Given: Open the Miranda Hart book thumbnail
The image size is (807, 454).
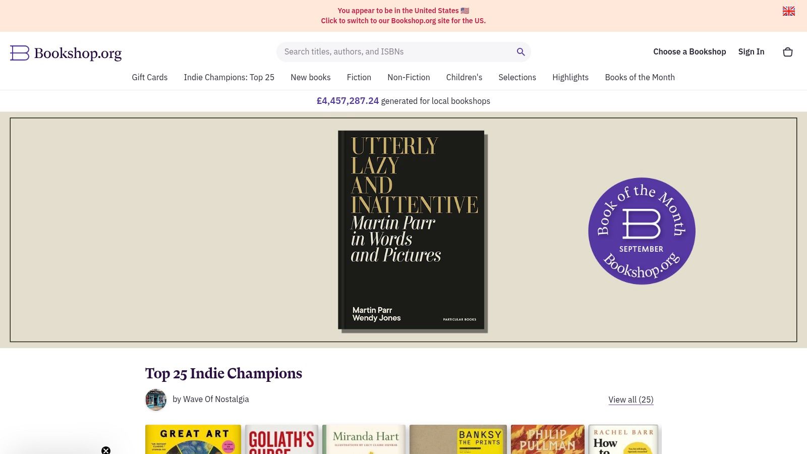Looking at the screenshot, I should click(364, 439).
